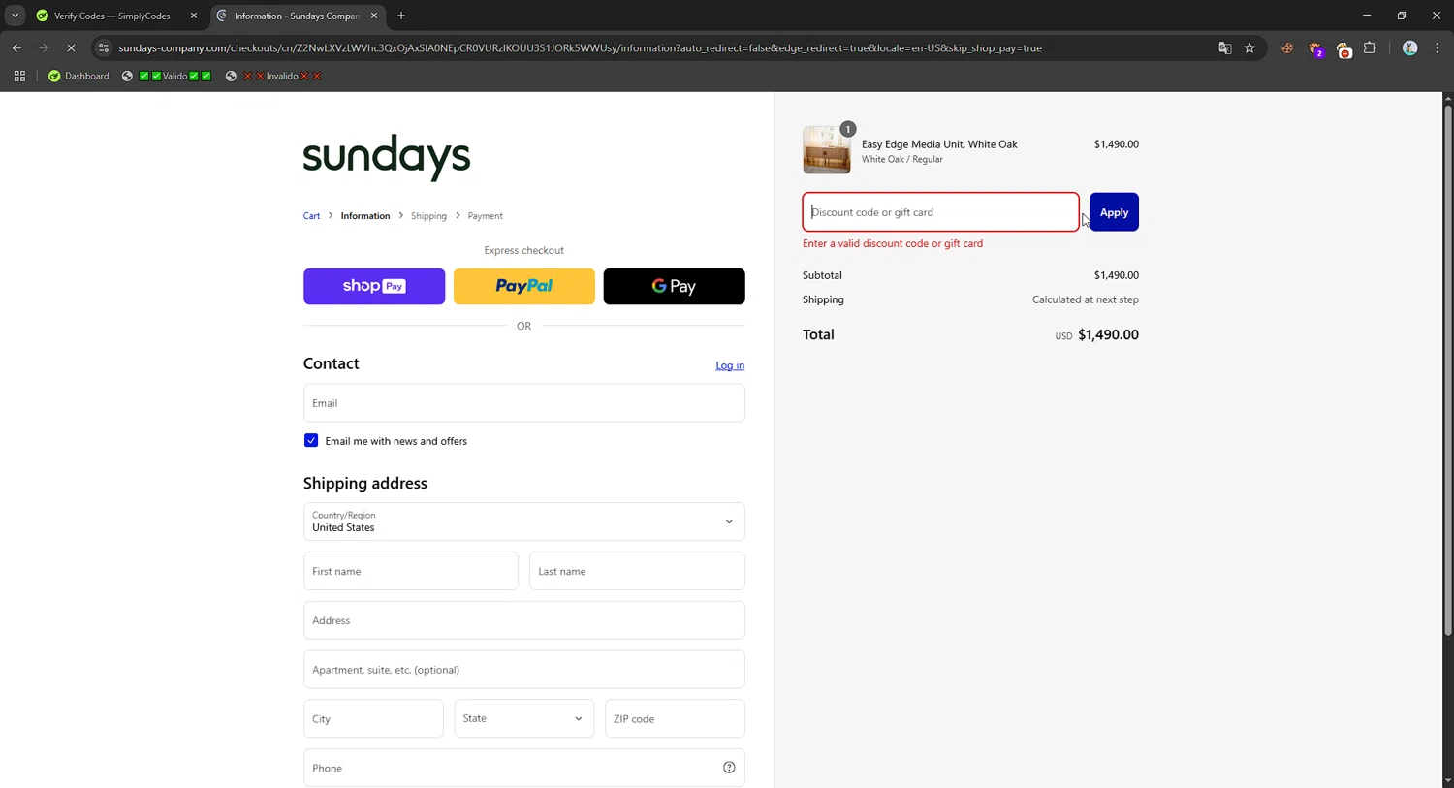1454x788 pixels.
Task: Click the Enter a valid discount code error text
Action: (893, 243)
